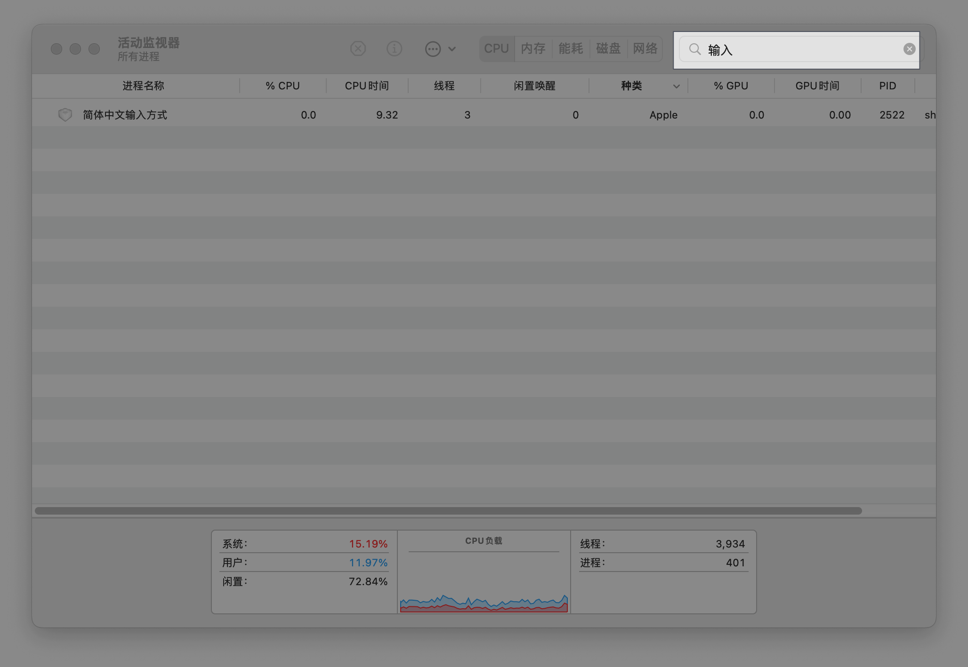Click the process info (i) icon
Viewport: 968px width, 667px height.
394,48
